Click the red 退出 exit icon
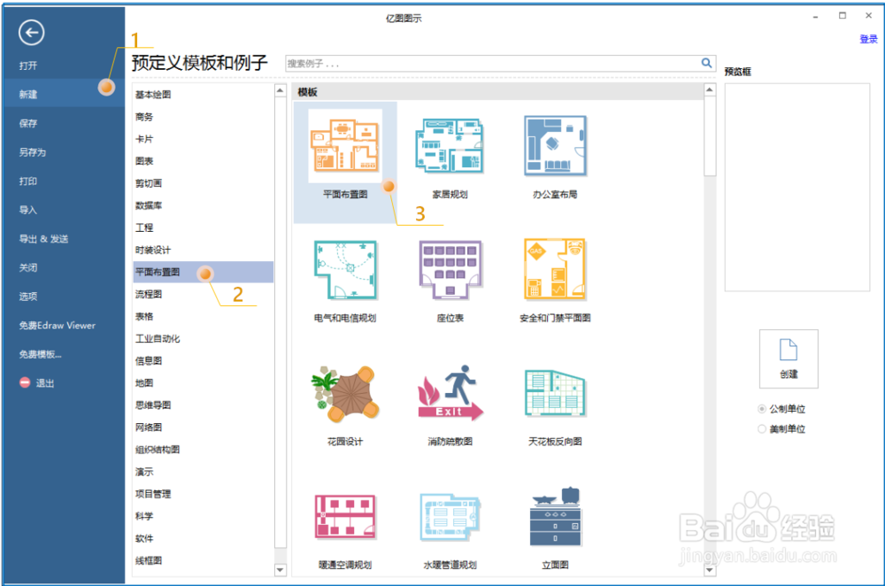Image resolution: width=885 pixels, height=586 pixels. (x=25, y=382)
